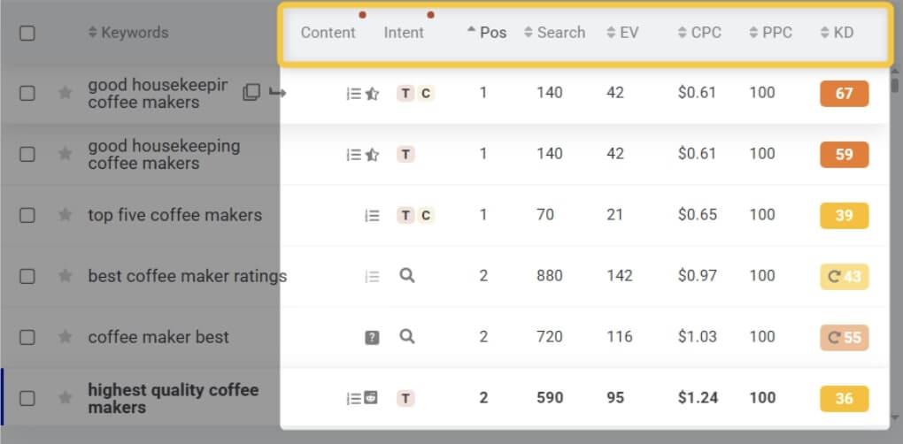Open the best coffee maker ratings keyword

tap(187, 276)
